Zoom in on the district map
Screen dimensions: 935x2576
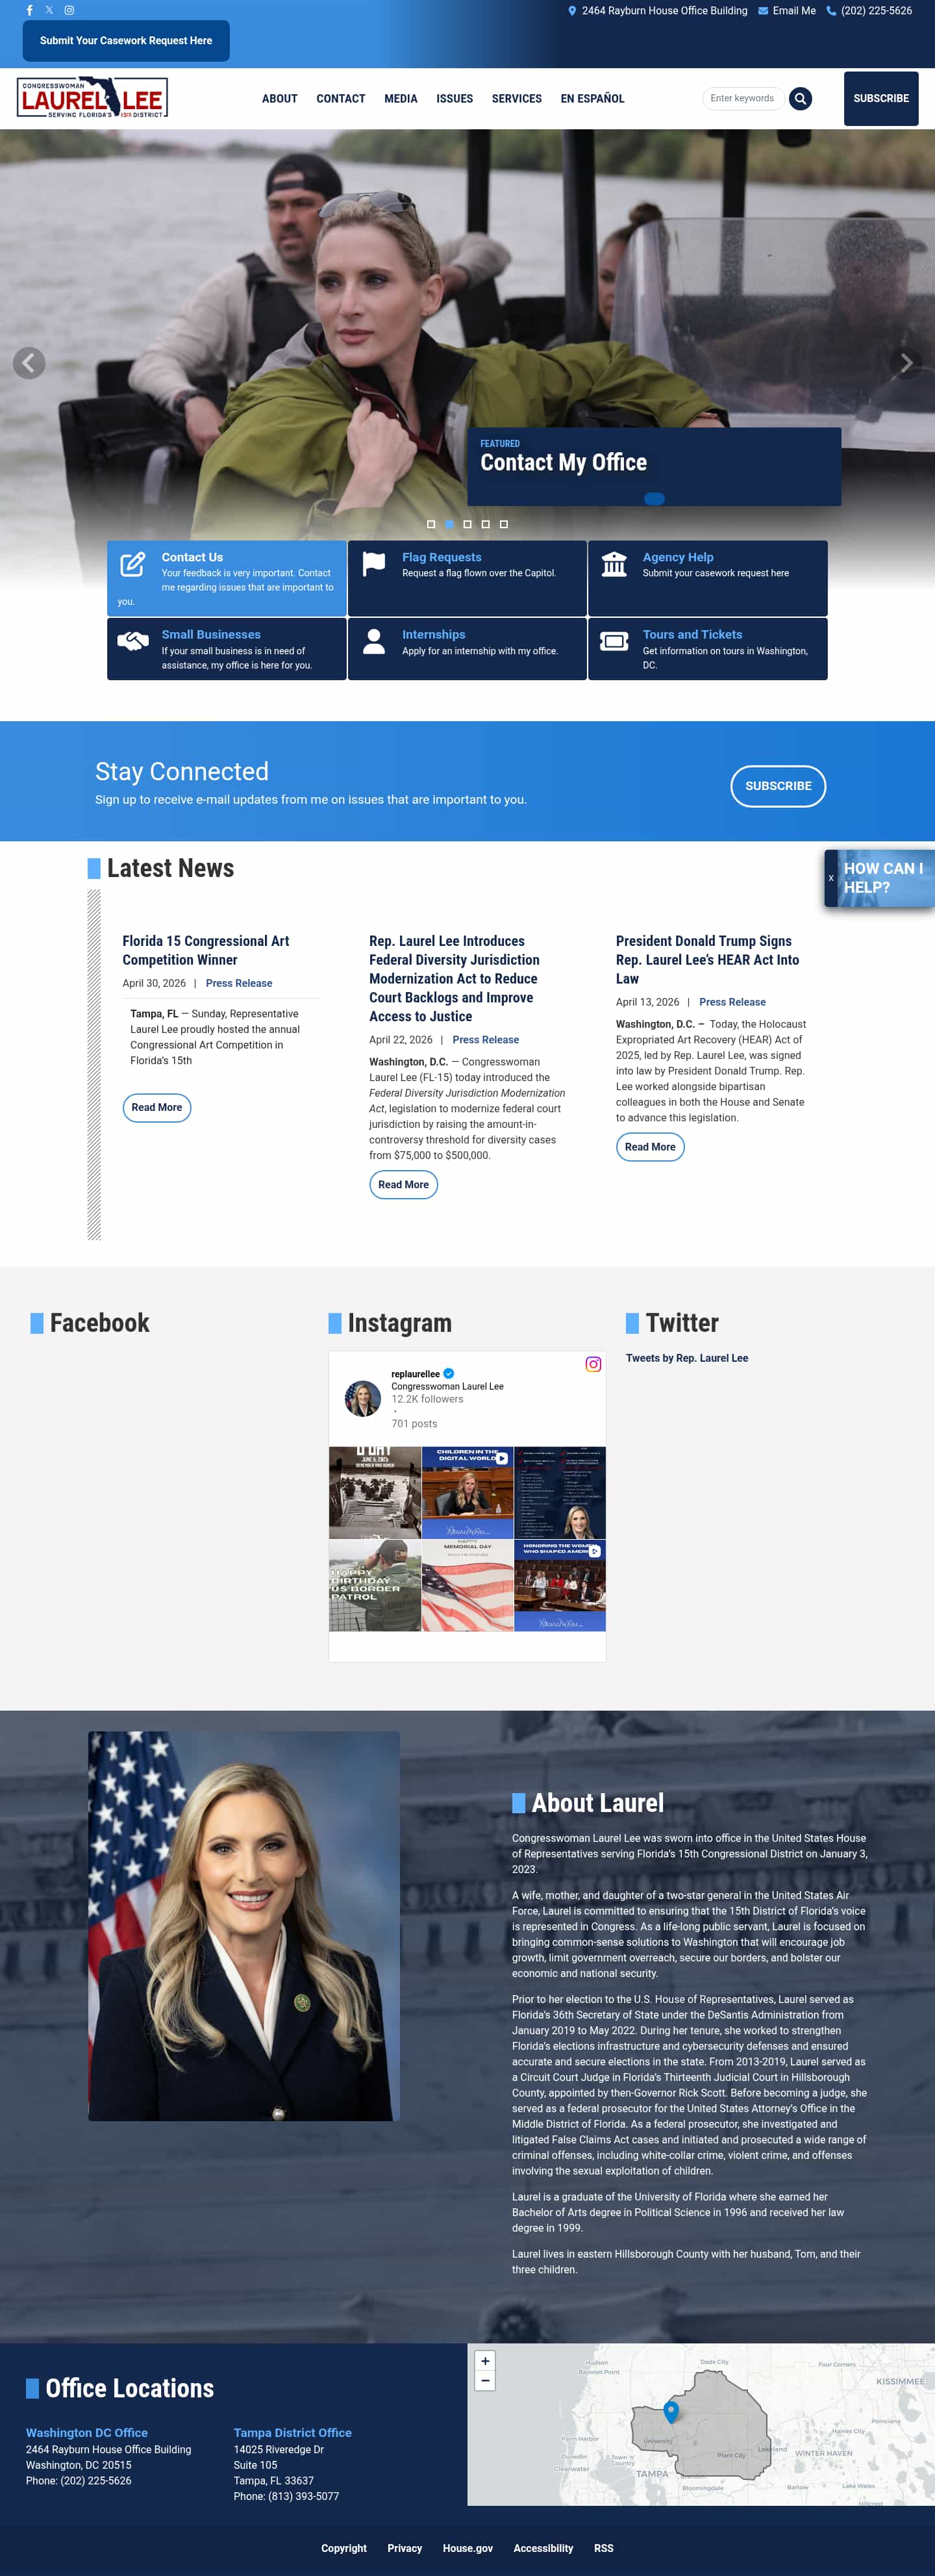[x=486, y=2360]
